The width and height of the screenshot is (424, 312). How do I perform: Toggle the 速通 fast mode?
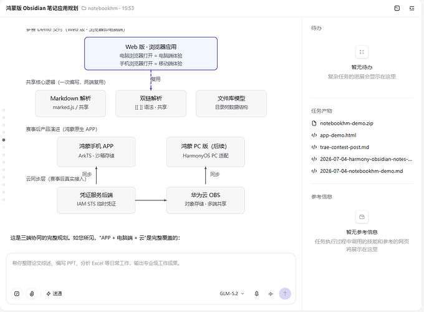[54, 294]
